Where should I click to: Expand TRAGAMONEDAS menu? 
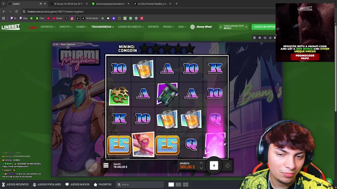click(x=102, y=27)
